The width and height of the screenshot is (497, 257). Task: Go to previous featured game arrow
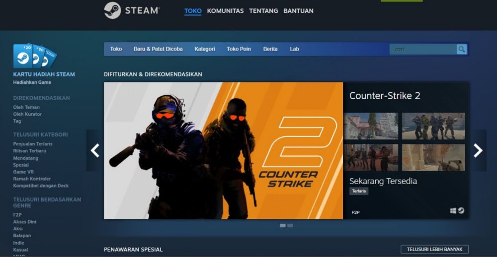(95, 150)
